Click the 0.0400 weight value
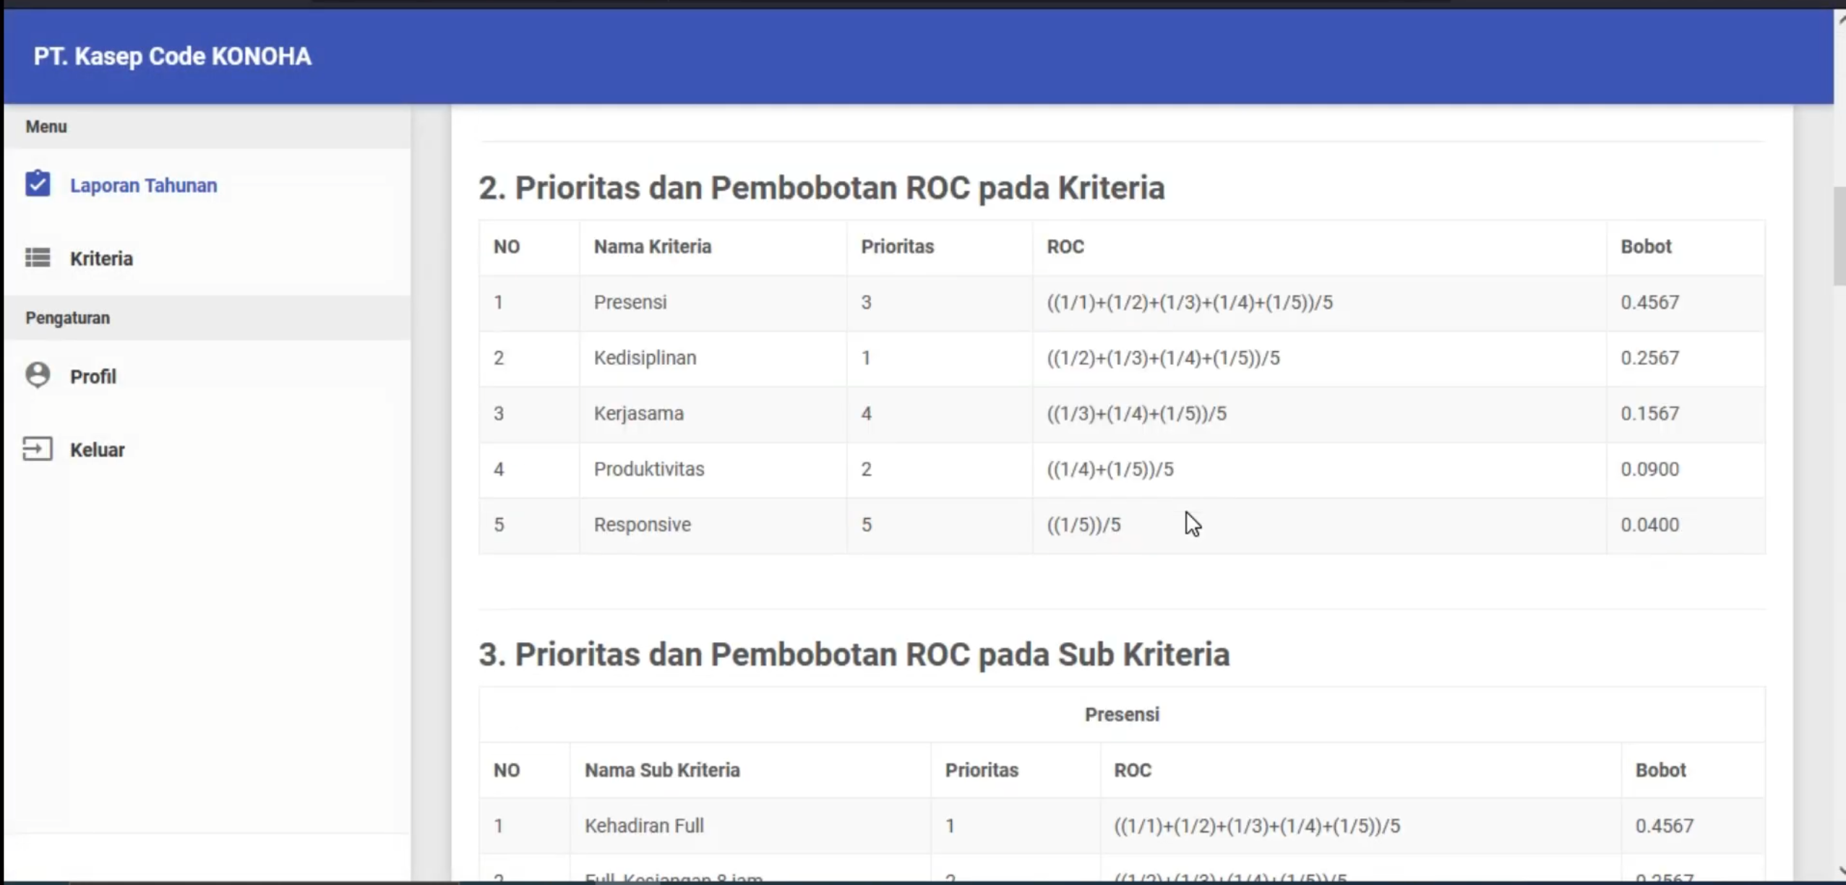Viewport: 1846px width, 885px height. pos(1649,524)
